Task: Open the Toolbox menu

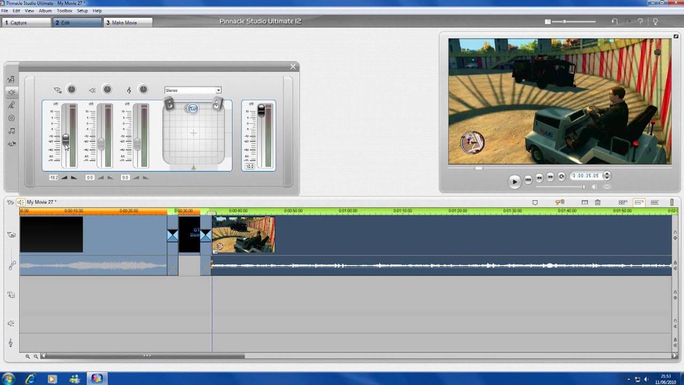Action: click(x=65, y=11)
